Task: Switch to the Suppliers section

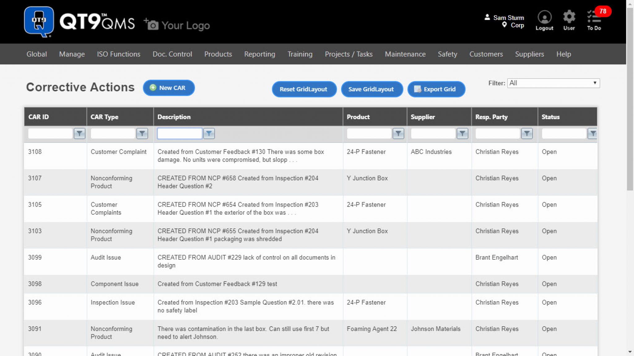Action: point(529,54)
